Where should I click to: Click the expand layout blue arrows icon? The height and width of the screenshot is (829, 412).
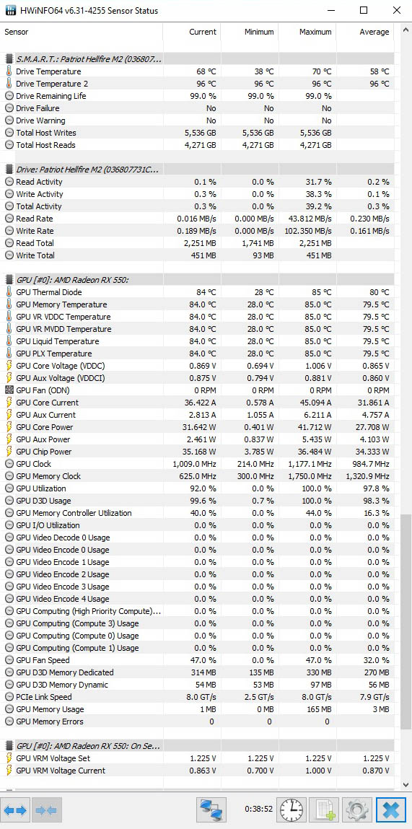click(x=15, y=810)
